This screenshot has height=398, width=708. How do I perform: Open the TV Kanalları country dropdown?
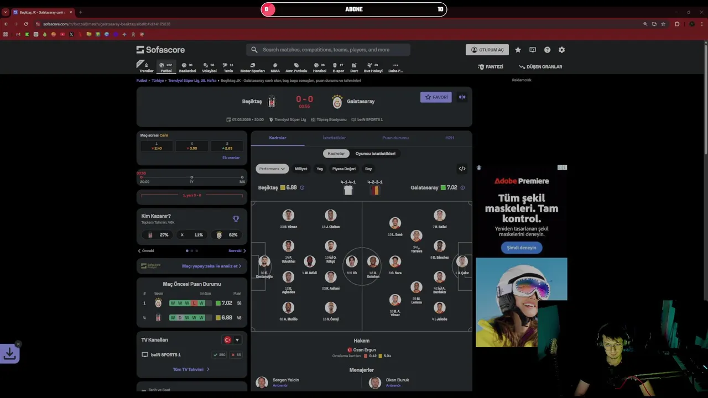(231, 340)
